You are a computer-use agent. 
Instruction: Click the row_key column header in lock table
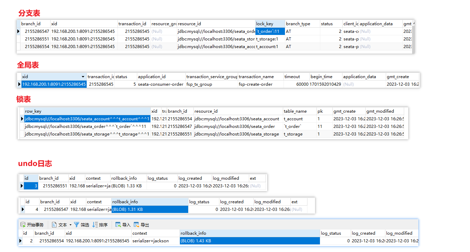point(87,111)
